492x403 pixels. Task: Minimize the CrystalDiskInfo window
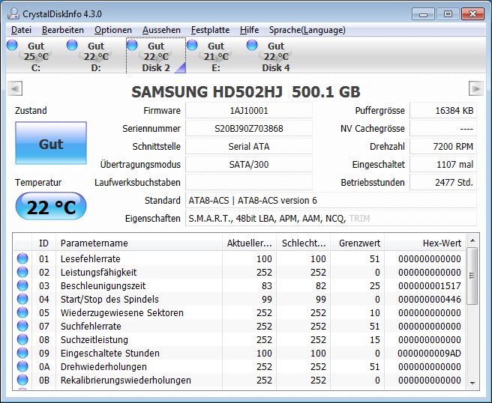[x=423, y=14]
